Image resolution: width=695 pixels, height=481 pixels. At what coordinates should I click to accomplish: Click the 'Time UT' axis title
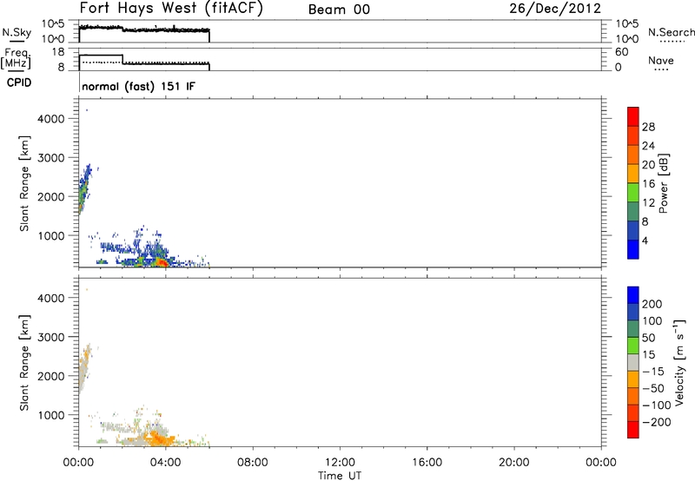(x=340, y=476)
